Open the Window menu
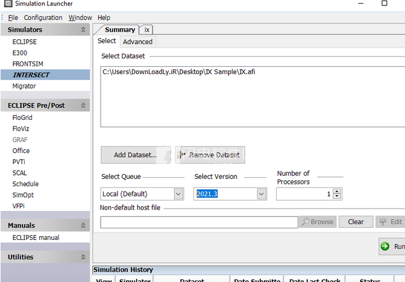This screenshot has width=405, height=282. [x=80, y=17]
